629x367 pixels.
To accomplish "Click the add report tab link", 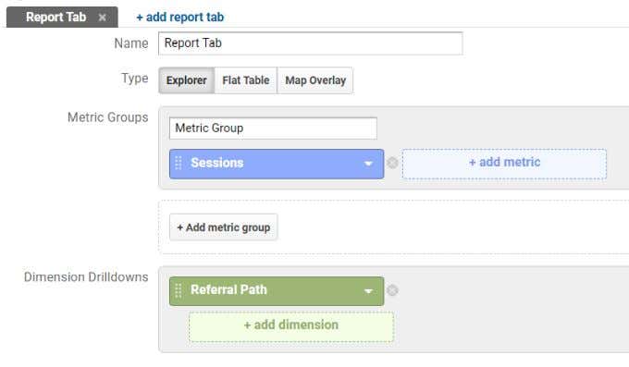I will (180, 18).
